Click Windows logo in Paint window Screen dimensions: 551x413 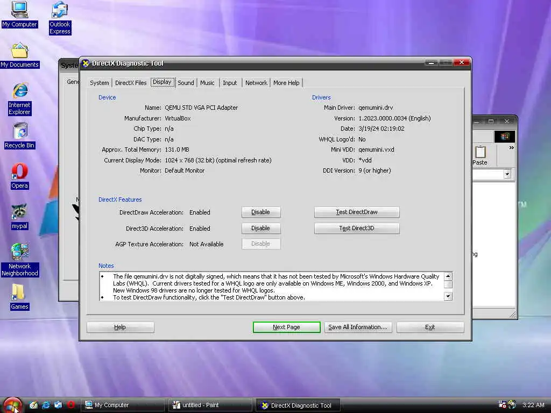point(505,136)
